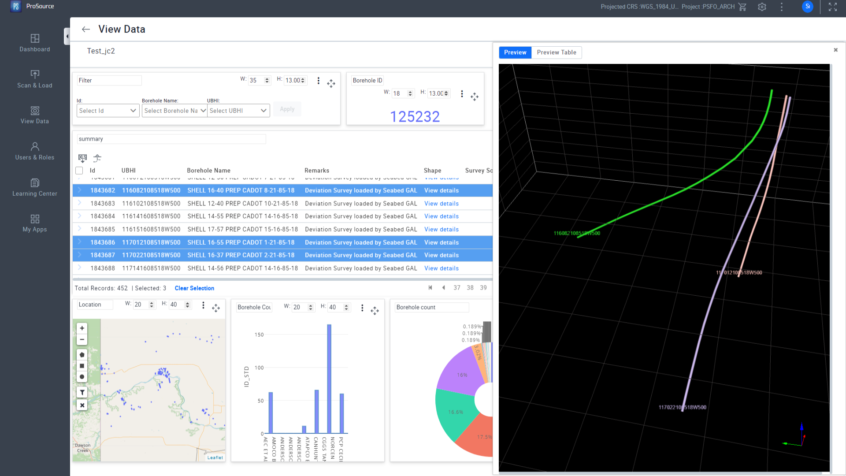This screenshot has width=846, height=476.
Task: Click the summary search field above the table
Action: pyautogui.click(x=171, y=139)
